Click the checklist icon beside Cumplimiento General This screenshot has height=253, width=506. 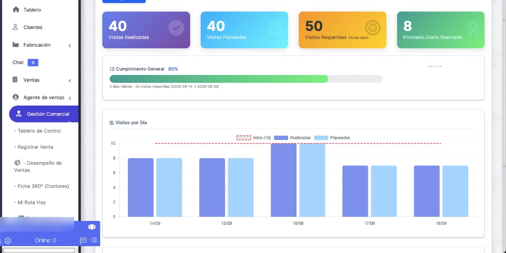click(x=112, y=69)
